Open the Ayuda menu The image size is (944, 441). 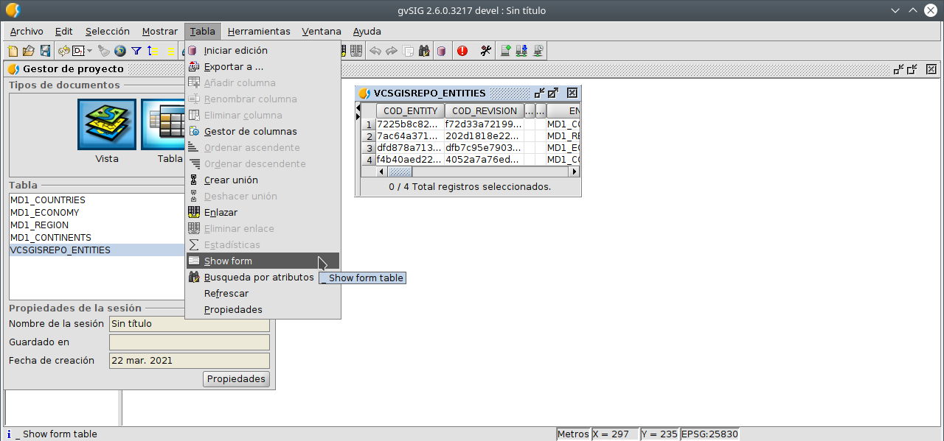[367, 32]
